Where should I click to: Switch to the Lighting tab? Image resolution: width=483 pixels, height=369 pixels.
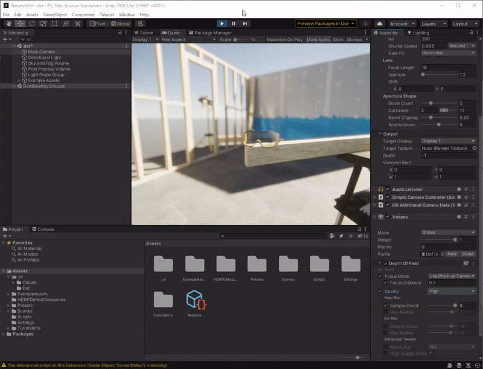point(418,33)
